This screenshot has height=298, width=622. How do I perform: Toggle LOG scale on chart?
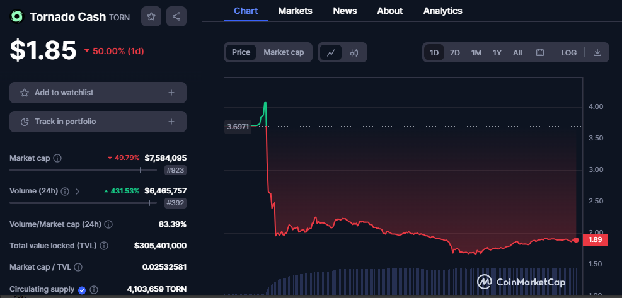click(x=569, y=52)
